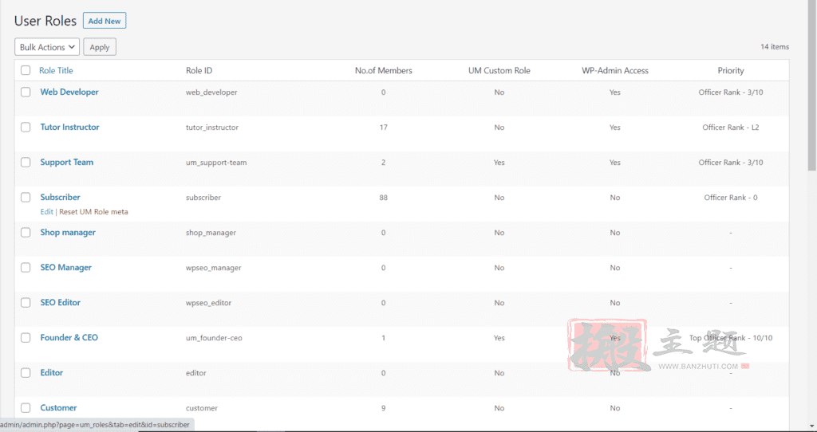Select the Editor role checkbox

pos(26,372)
